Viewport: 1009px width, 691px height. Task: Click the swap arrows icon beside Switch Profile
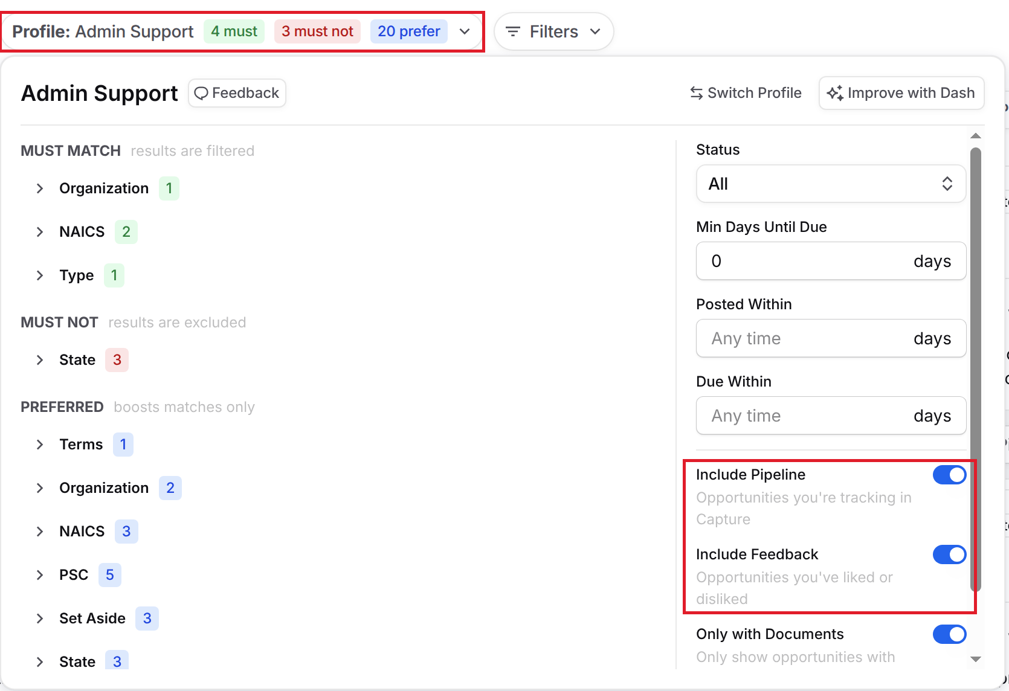coord(697,93)
